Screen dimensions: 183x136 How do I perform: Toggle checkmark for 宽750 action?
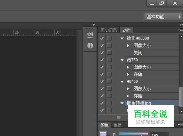tap(102, 60)
